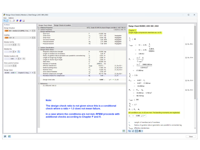Click the Gross area of member row
The image size is (200, 150).
click(x=83, y=72)
